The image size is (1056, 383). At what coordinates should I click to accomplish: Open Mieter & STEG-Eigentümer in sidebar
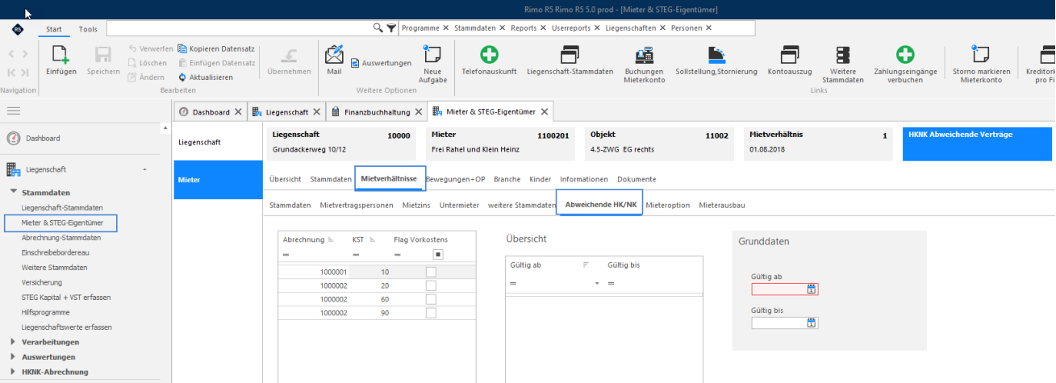(61, 222)
